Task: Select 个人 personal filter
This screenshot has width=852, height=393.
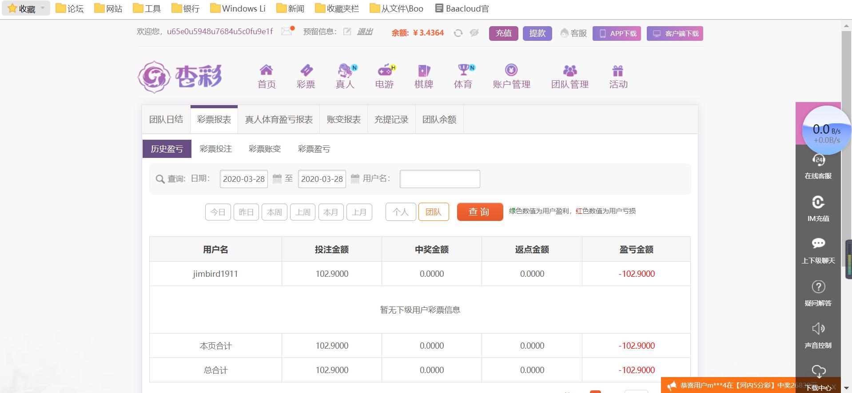Action: pyautogui.click(x=401, y=212)
